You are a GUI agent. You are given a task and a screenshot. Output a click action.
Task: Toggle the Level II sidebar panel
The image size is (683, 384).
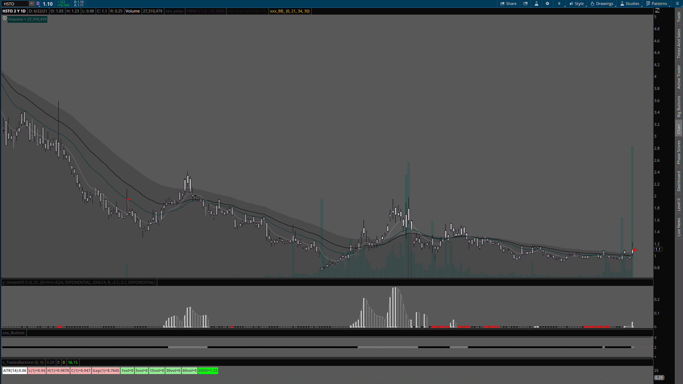pos(679,204)
